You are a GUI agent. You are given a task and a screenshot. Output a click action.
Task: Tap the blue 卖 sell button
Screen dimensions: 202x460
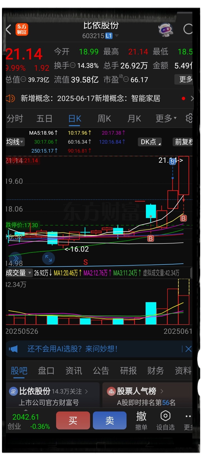pos(110,420)
